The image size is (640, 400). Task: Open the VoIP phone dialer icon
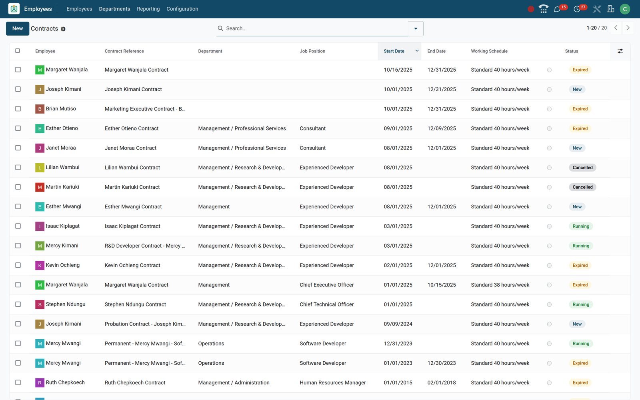[543, 9]
